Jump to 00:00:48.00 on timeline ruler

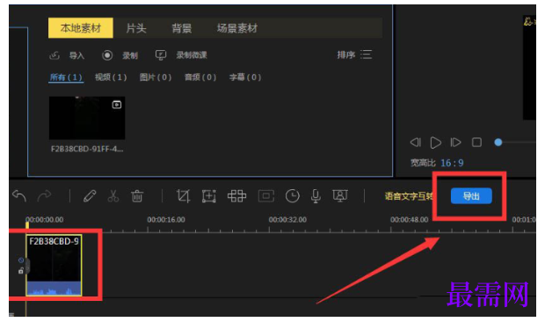[x=409, y=220]
